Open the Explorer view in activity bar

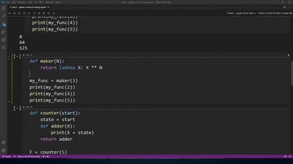3,8
